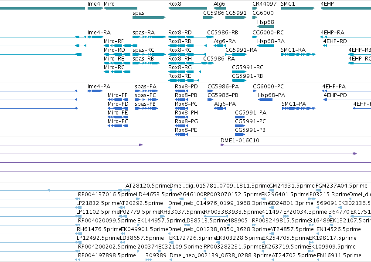This screenshot has height=262, width=371.
Task: Click the Miro-RF transcript label
Action: tap(114, 41)
